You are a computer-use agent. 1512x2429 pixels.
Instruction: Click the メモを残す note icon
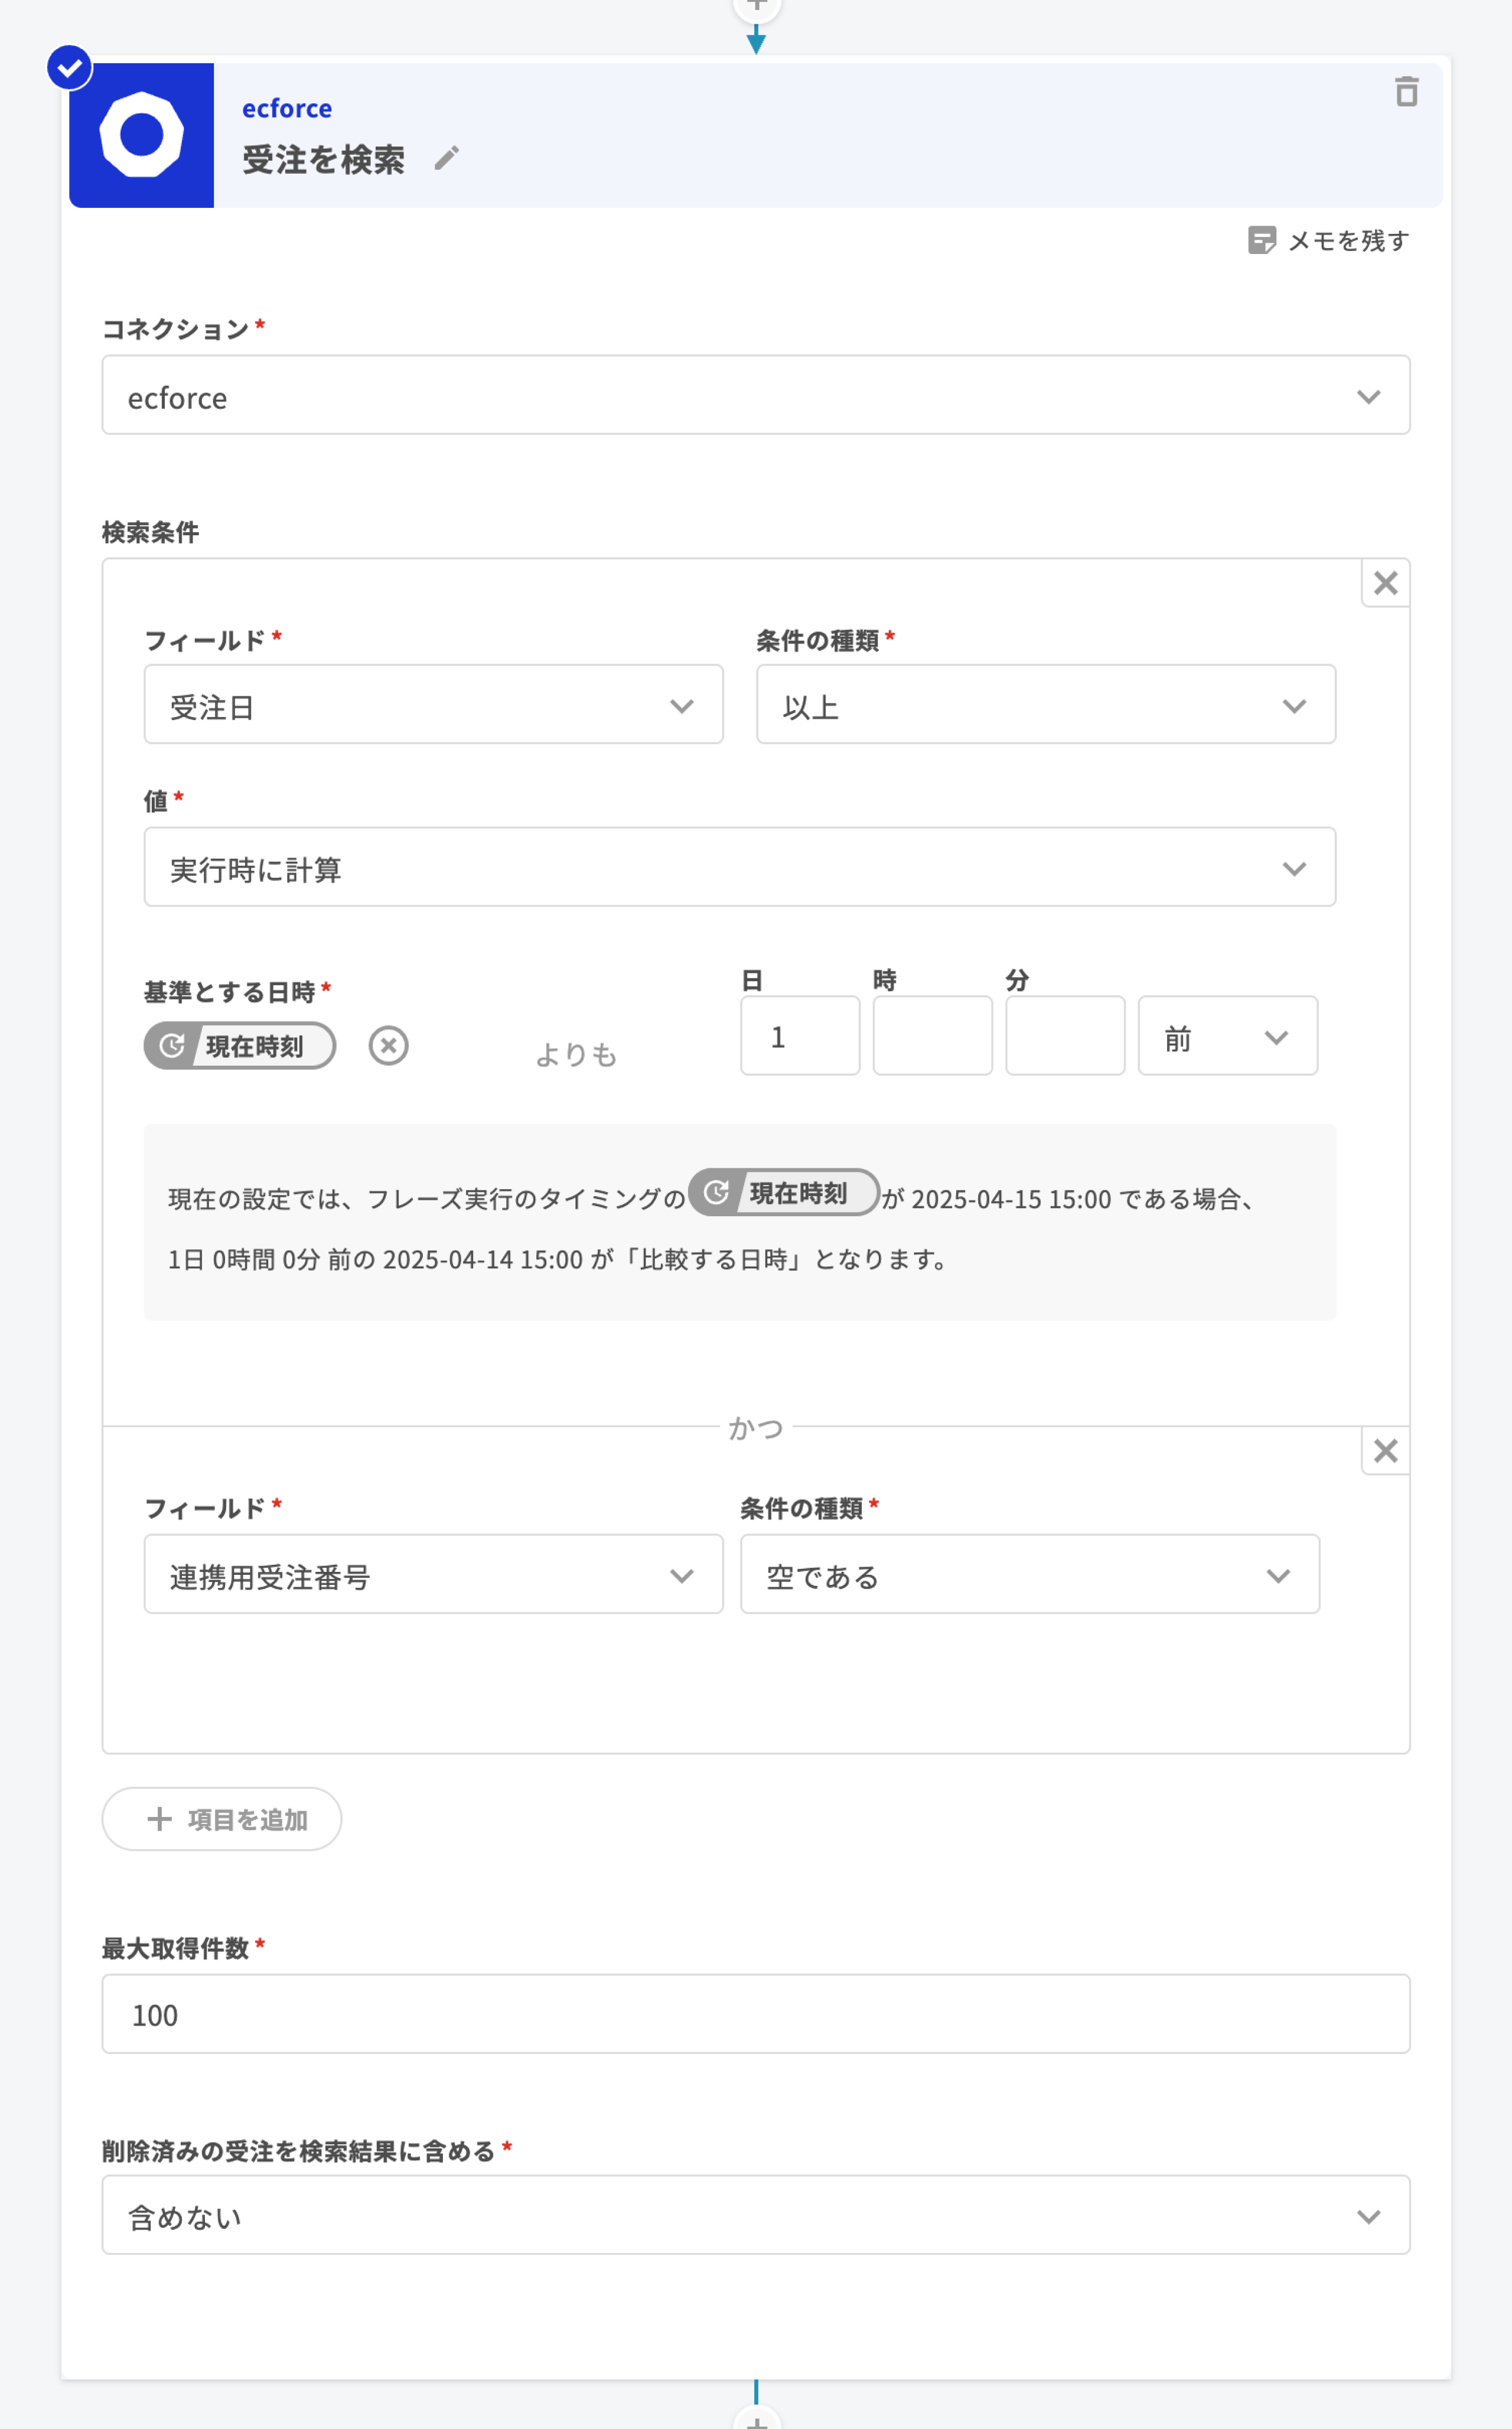tap(1261, 240)
